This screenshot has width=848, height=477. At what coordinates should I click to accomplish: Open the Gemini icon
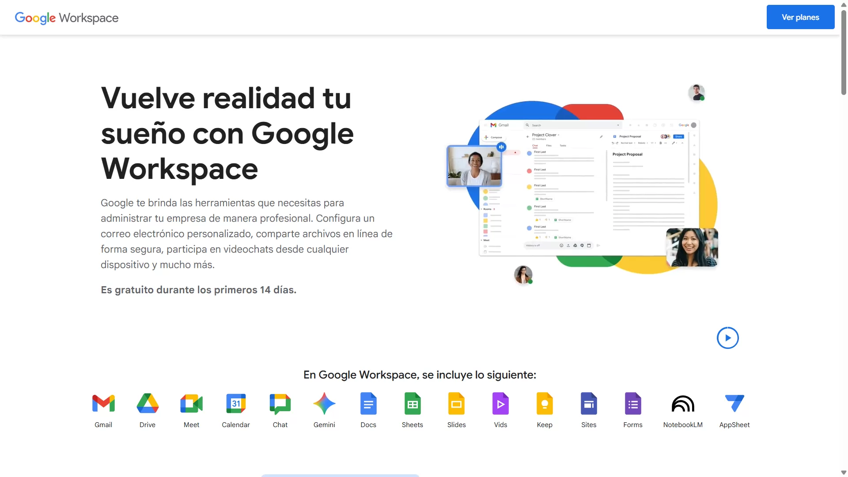[324, 403]
